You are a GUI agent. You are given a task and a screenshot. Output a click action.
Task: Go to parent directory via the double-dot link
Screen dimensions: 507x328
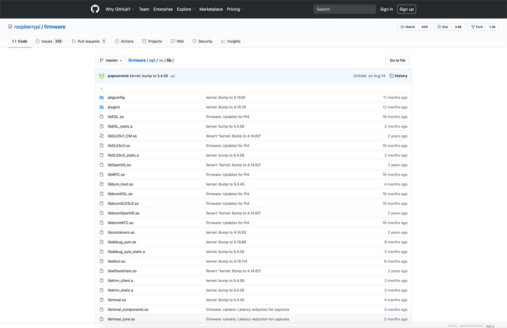(x=101, y=88)
